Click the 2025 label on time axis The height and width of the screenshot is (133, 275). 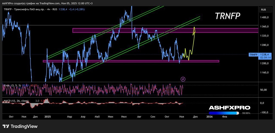click(48, 117)
